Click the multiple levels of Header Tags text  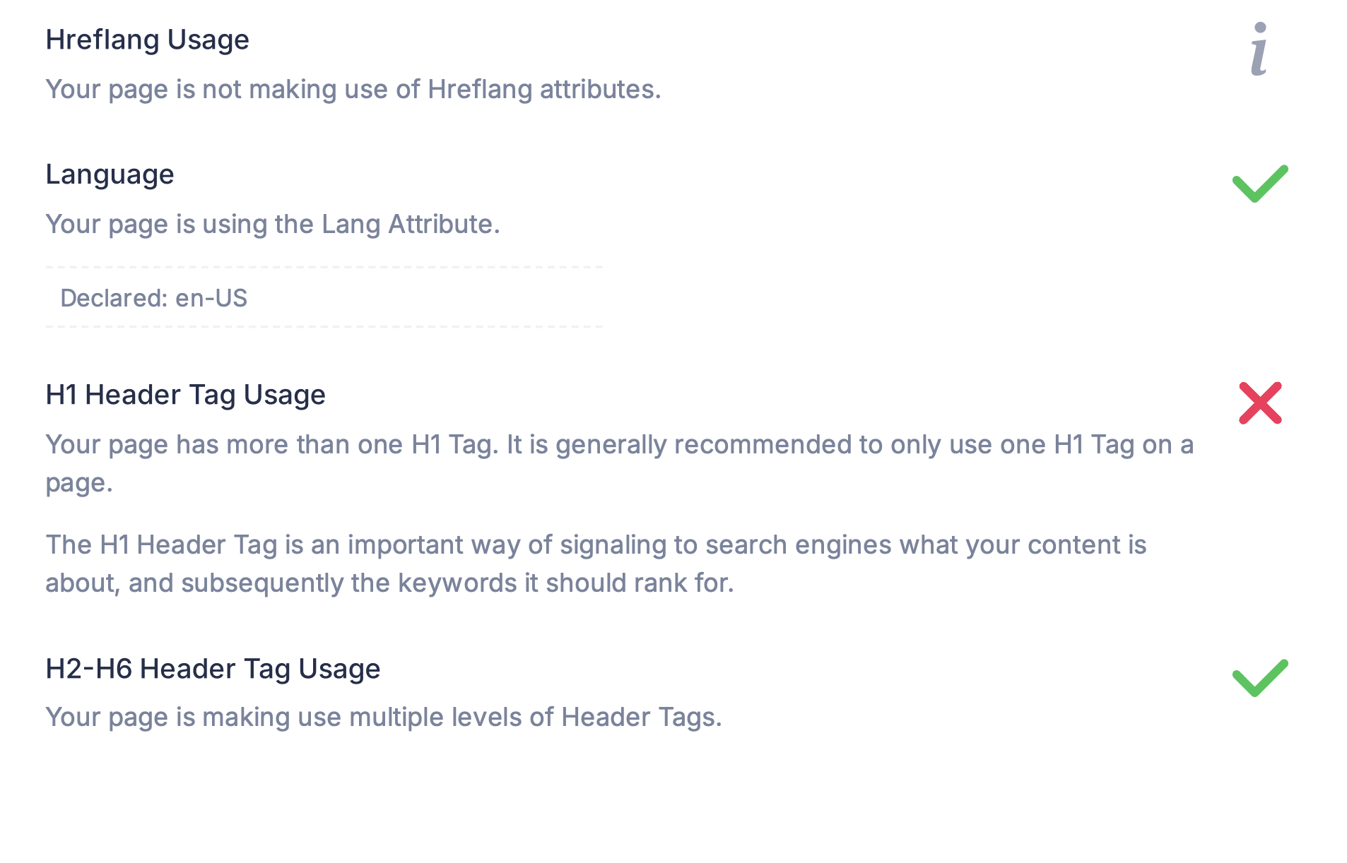click(x=384, y=718)
